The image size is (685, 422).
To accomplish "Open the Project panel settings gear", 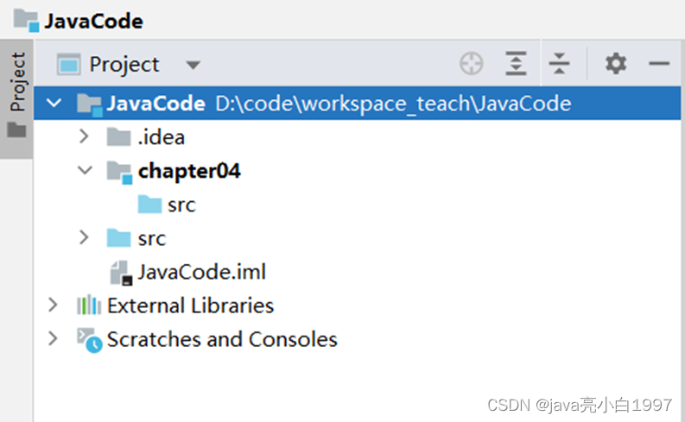I will pyautogui.click(x=616, y=64).
